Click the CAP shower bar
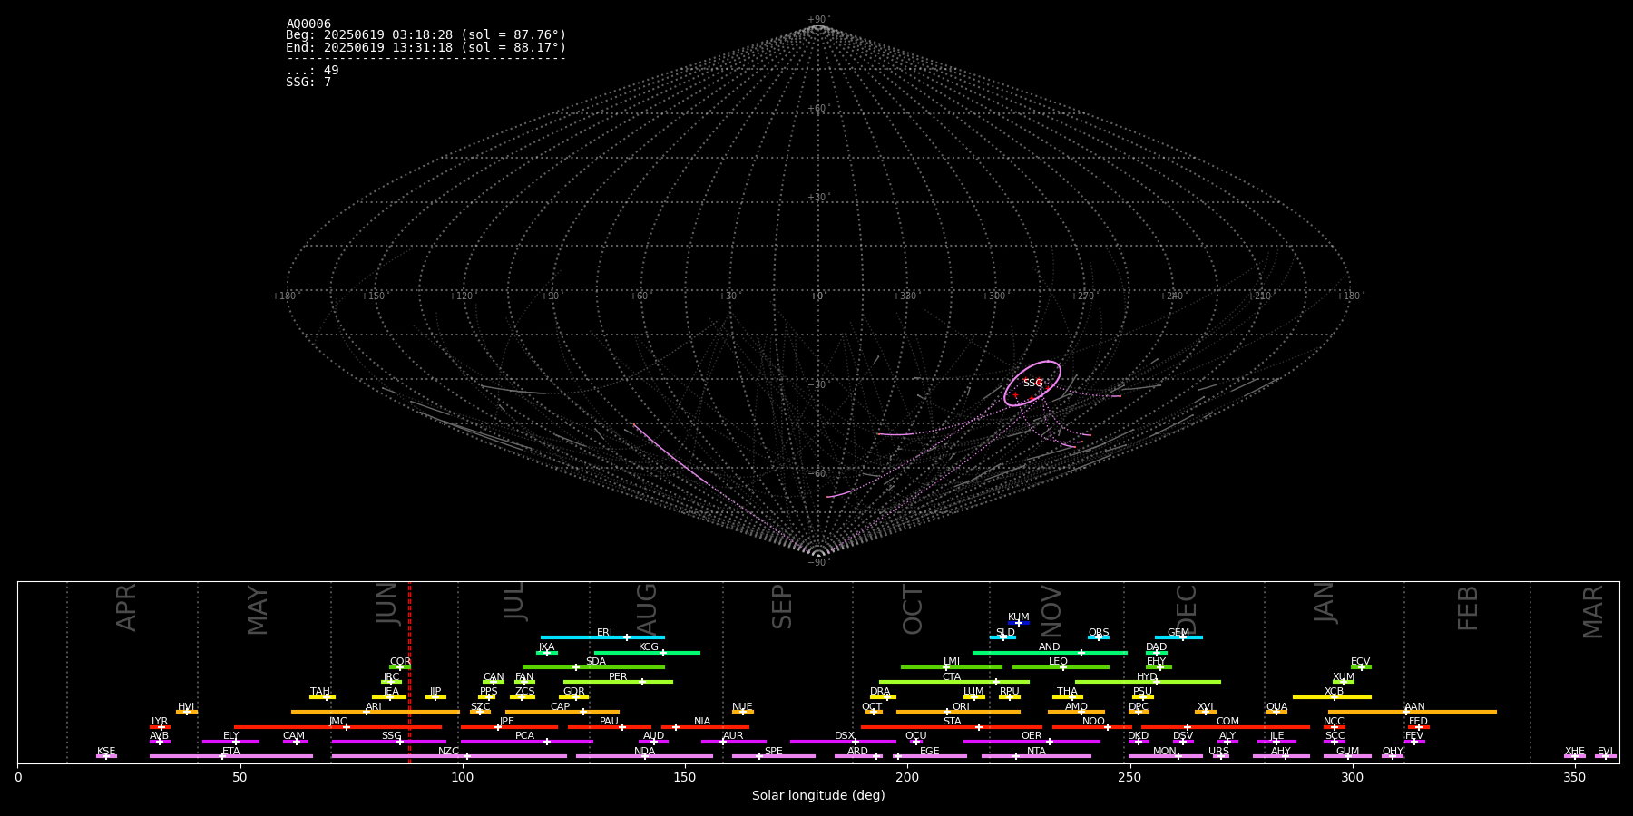1633x816 pixels. (562, 712)
